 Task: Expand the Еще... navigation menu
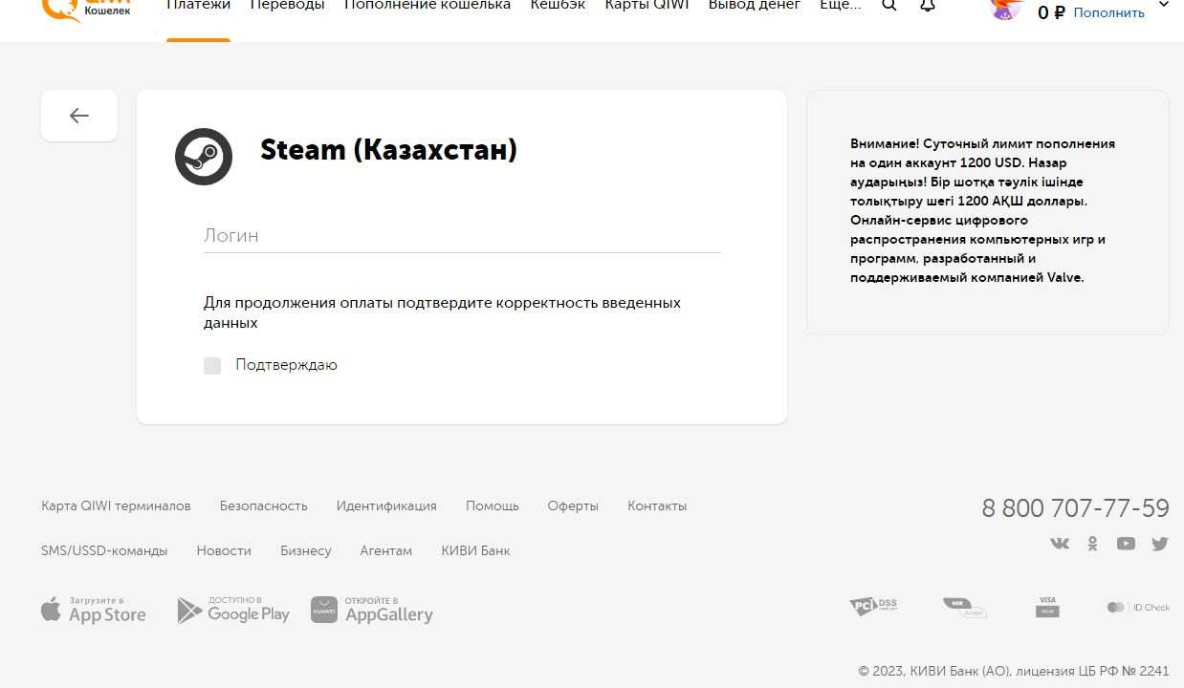pos(840,6)
